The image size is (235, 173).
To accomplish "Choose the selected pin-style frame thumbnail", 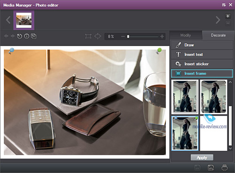I will click(x=185, y=134).
